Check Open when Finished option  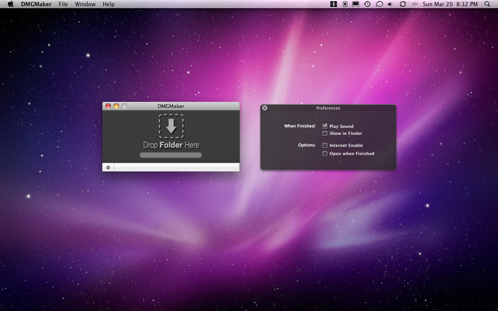324,154
